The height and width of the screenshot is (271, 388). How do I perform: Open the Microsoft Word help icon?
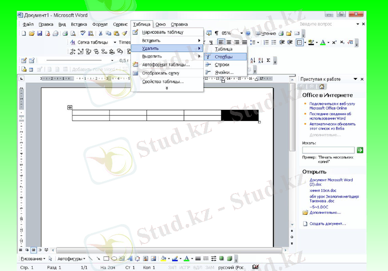click(x=248, y=33)
